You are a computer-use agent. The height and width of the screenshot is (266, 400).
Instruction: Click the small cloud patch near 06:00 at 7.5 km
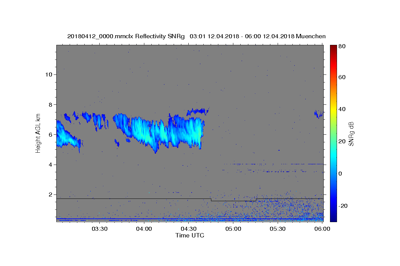[319, 114]
